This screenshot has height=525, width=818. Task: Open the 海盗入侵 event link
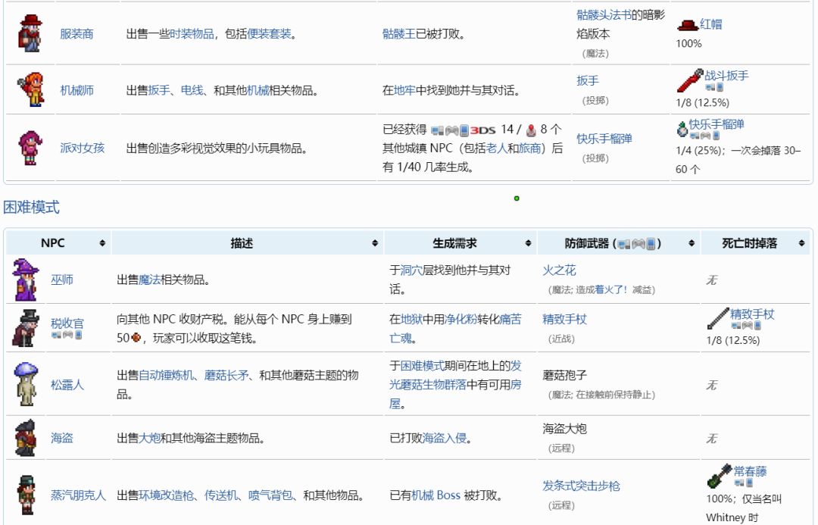pyautogui.click(x=445, y=438)
